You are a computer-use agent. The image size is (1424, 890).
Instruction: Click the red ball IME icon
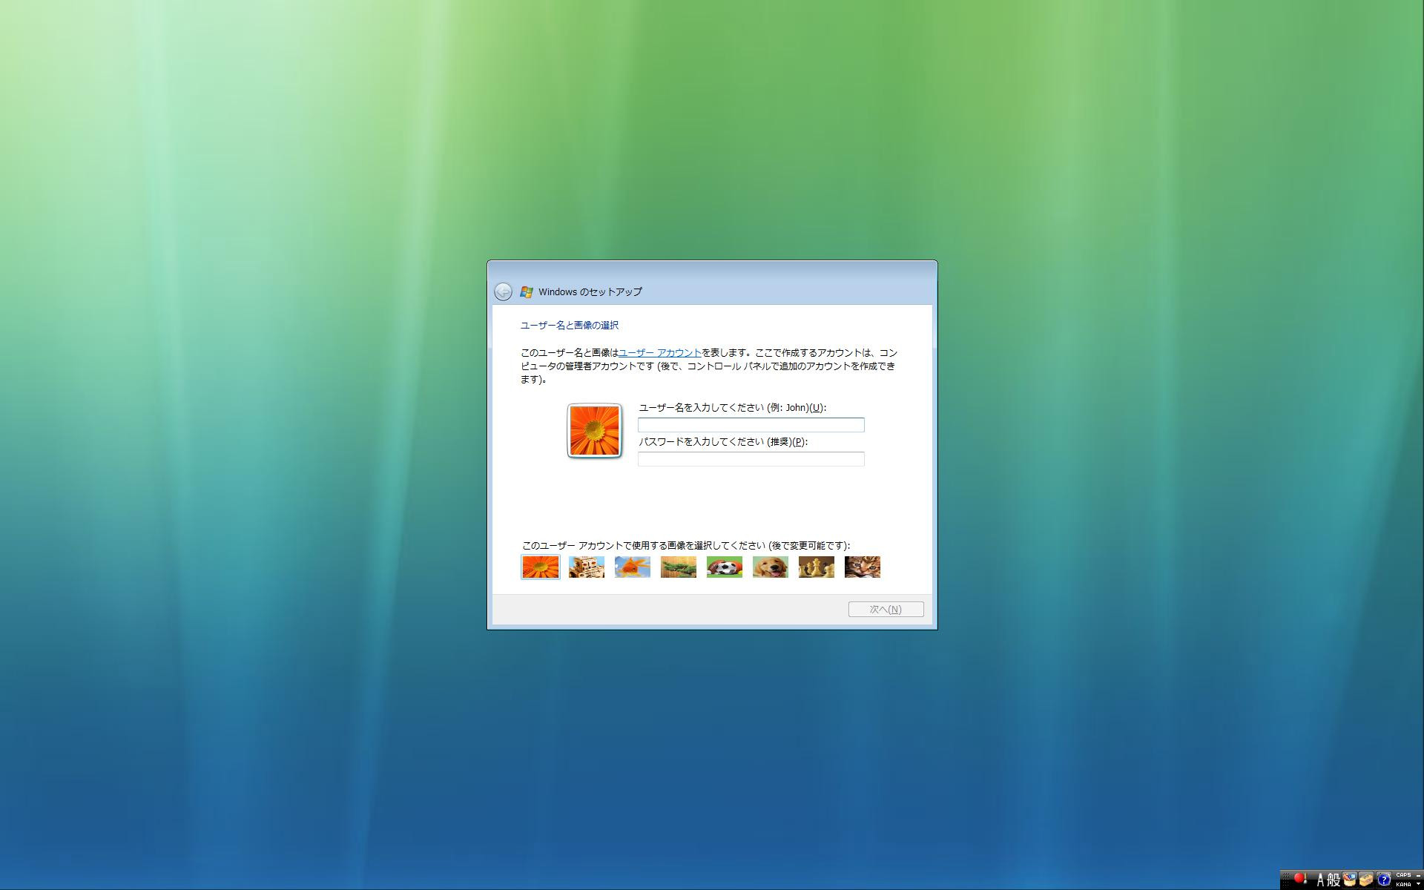[x=1299, y=879]
